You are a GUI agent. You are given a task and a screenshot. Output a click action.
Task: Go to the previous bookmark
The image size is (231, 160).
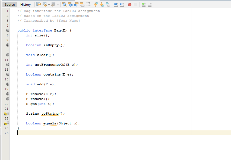click(x=95, y=4)
